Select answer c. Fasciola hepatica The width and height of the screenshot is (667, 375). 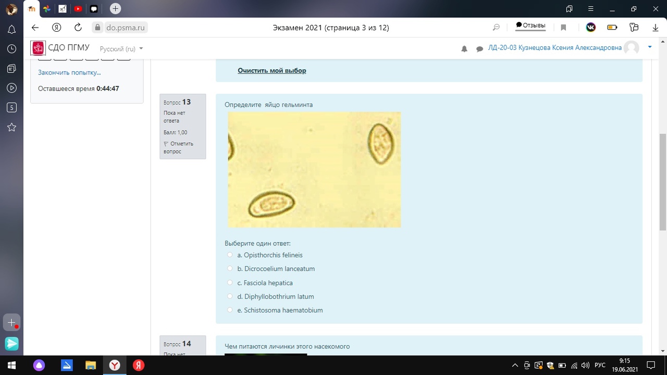pyautogui.click(x=230, y=282)
